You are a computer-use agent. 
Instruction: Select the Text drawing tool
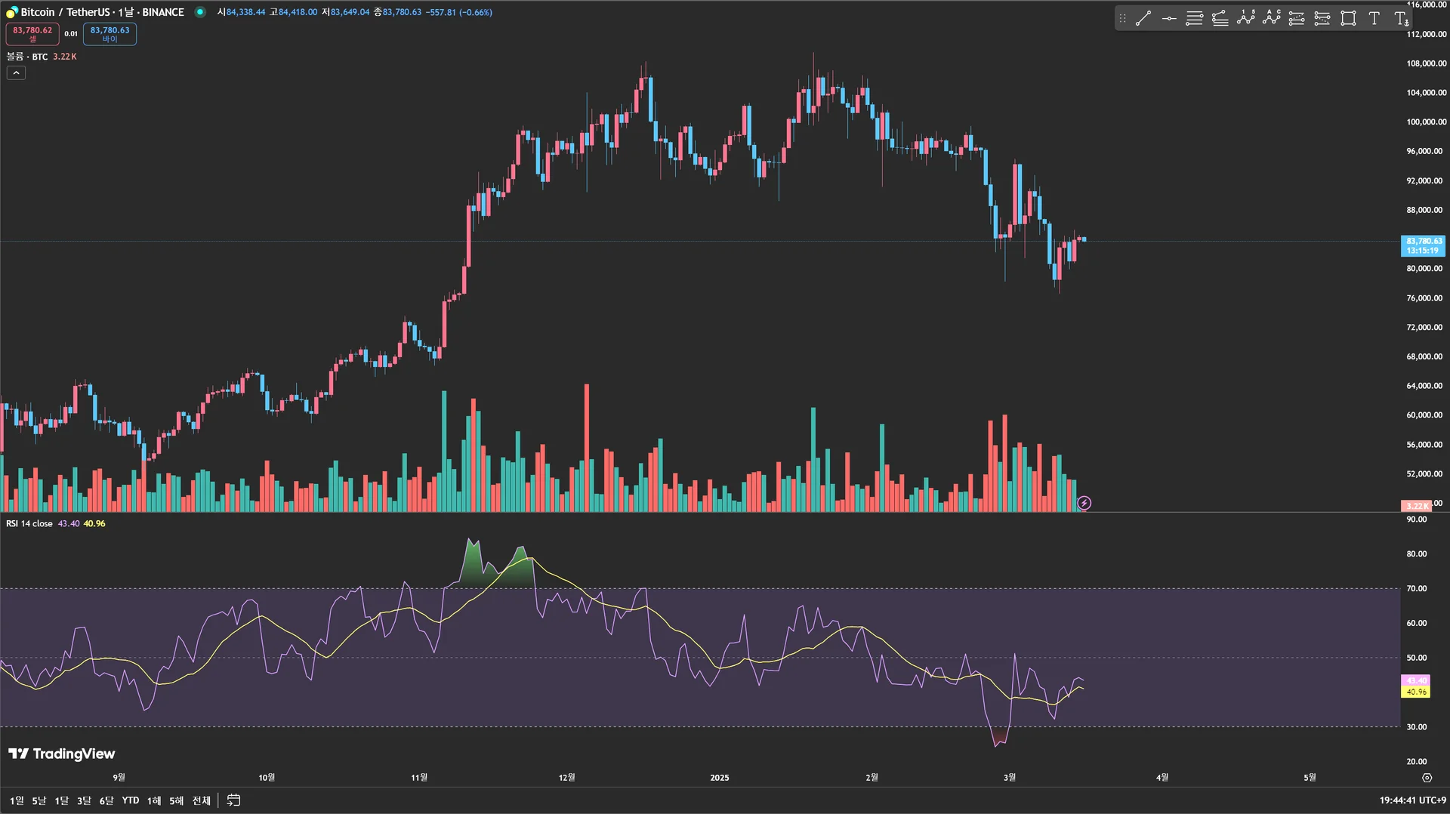1374,19
